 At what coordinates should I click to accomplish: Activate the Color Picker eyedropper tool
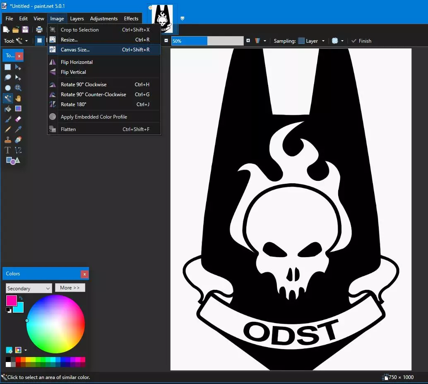coord(18,129)
